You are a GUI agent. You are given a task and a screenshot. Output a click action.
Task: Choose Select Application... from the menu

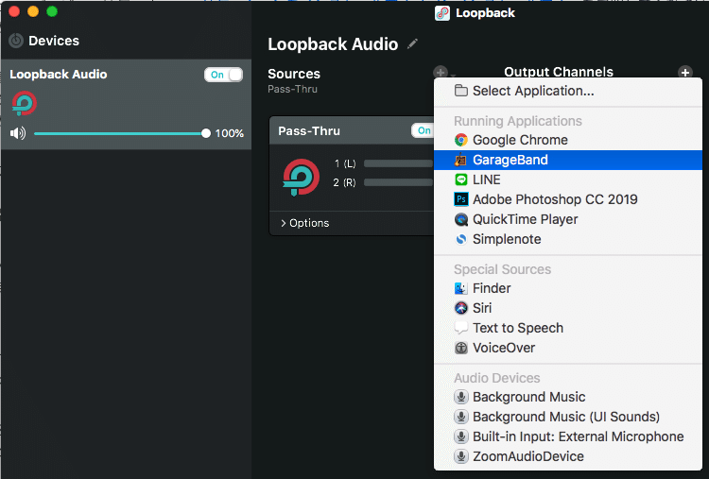coord(533,91)
